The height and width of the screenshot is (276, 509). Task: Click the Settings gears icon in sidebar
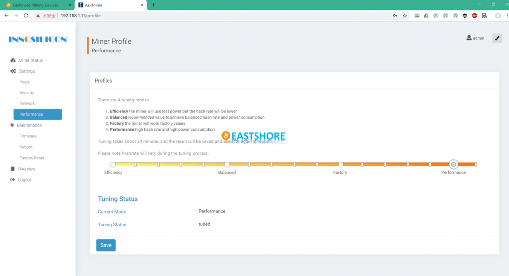point(13,71)
